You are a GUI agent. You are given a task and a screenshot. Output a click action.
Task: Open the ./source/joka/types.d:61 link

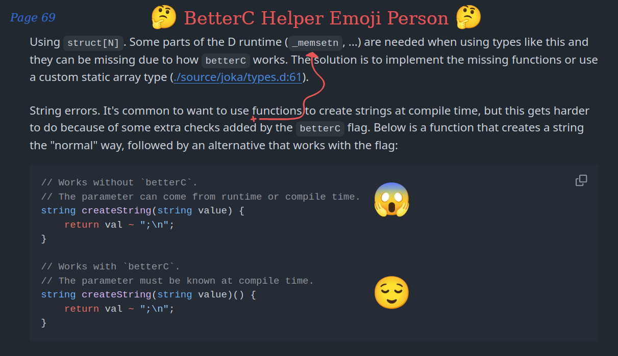(x=237, y=78)
